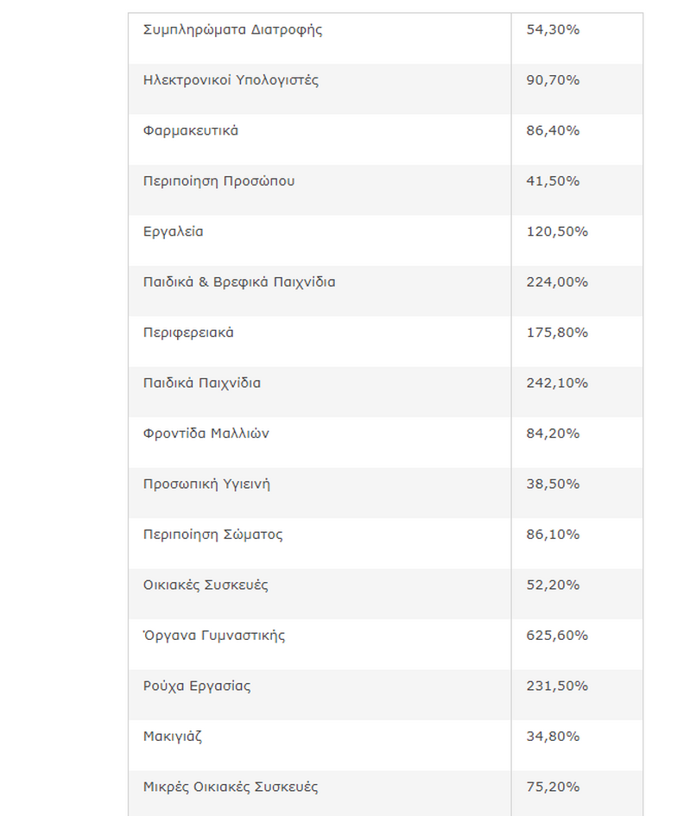
Task: Select the Ηλεκτρονικοί Υπολογιστές row label
Action: pos(231,80)
